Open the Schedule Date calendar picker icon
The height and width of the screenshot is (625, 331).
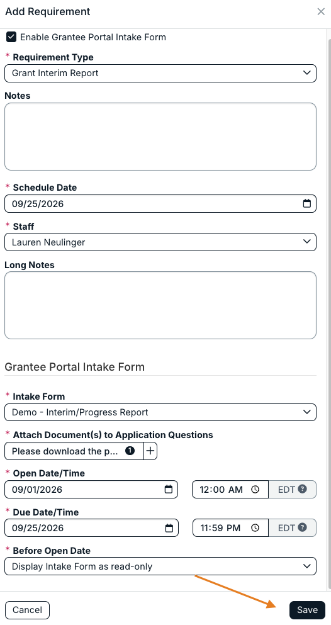[x=306, y=204]
